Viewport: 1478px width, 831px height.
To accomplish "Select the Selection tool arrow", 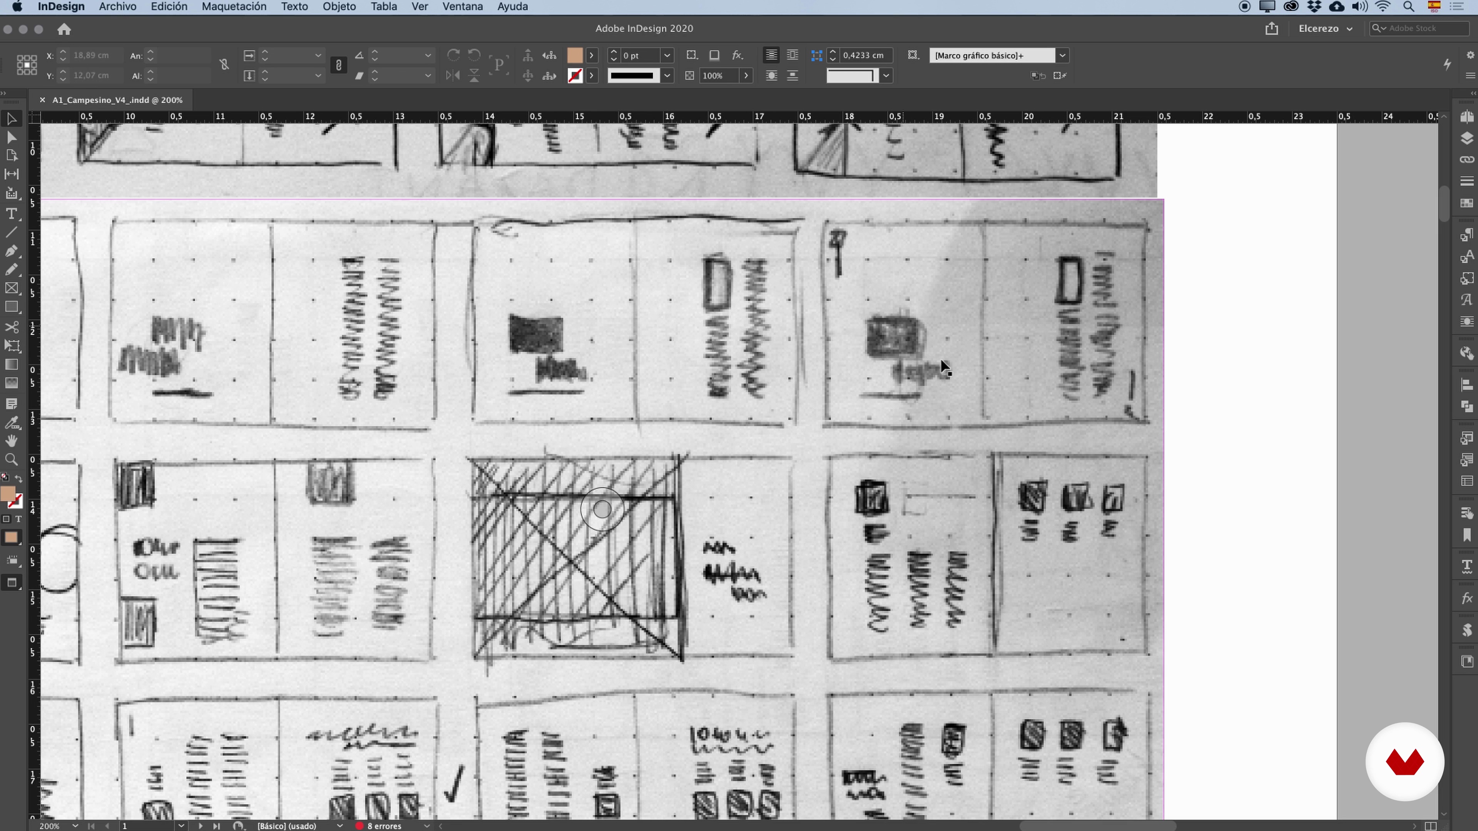I will click(x=12, y=119).
